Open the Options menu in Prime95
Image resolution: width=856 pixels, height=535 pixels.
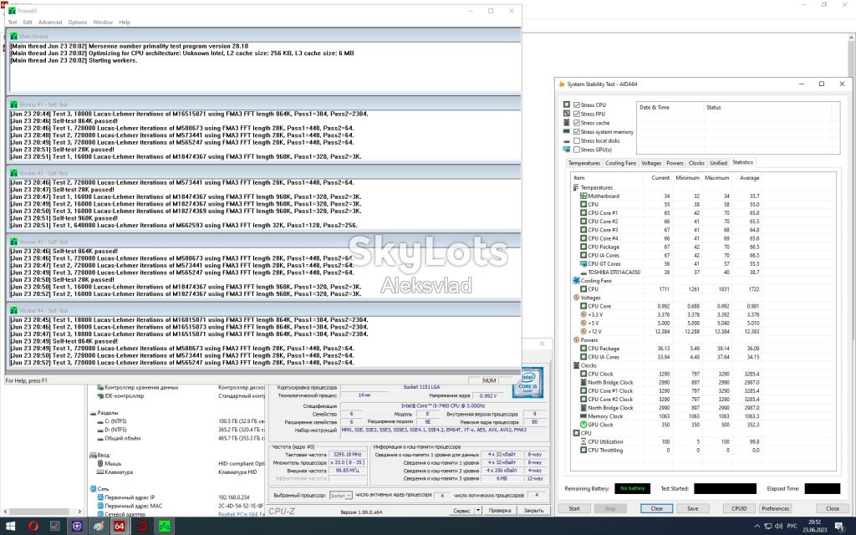78,23
